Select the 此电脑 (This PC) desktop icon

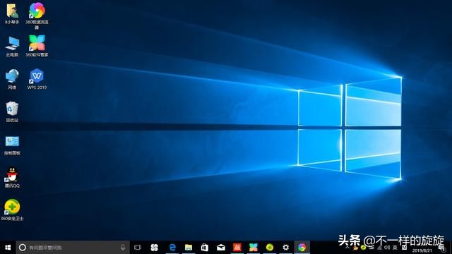tap(12, 47)
